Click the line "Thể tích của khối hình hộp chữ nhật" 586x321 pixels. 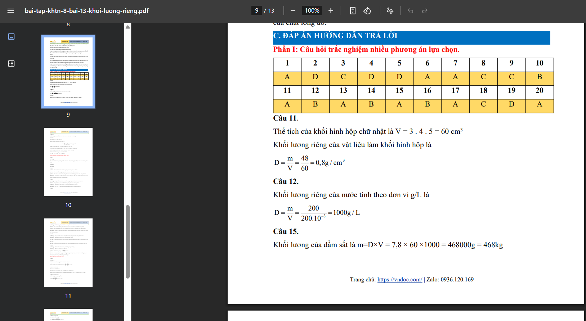(x=368, y=131)
